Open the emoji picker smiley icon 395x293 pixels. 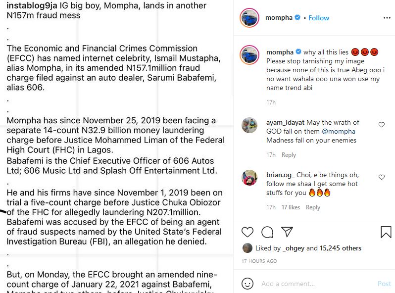pos(247,284)
